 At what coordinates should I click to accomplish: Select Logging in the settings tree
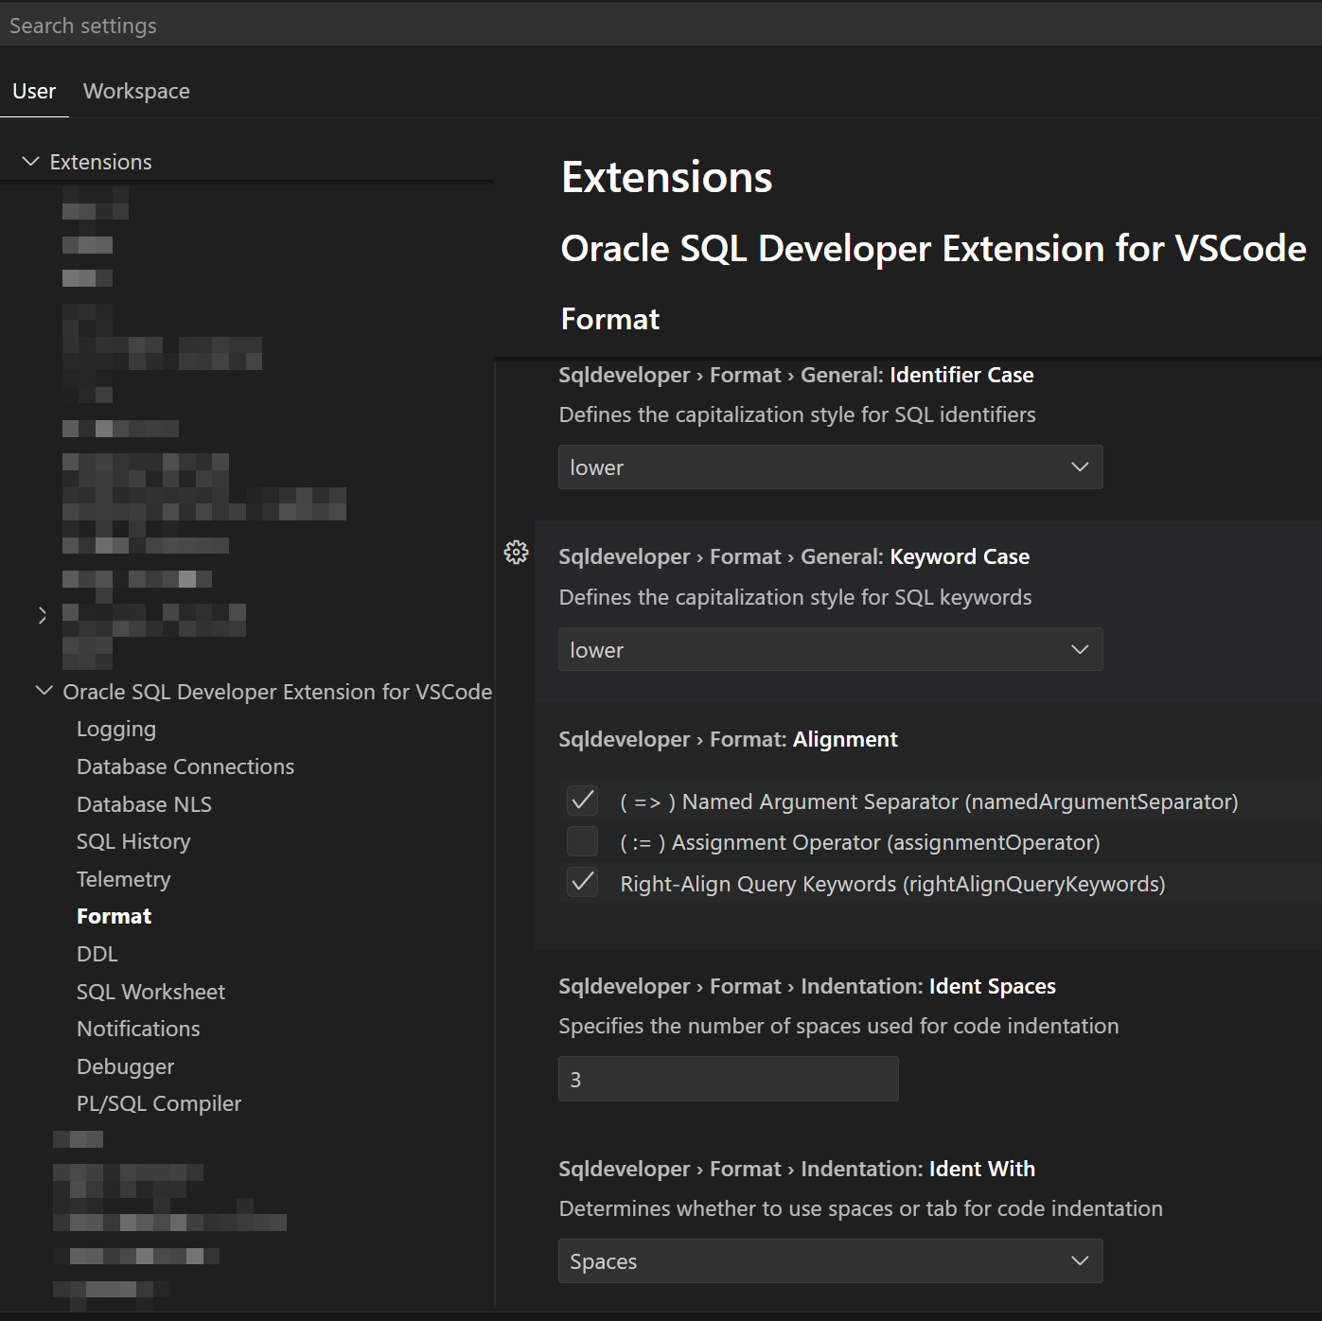coord(116,730)
